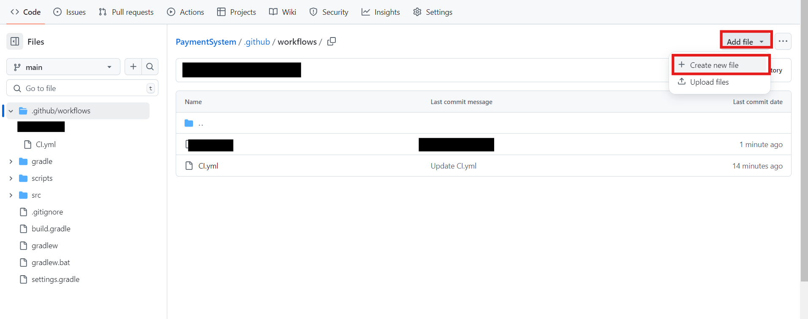Viewport: 808px width, 319px height.
Task: Expand the scripts folder chevron
Action: click(x=11, y=178)
